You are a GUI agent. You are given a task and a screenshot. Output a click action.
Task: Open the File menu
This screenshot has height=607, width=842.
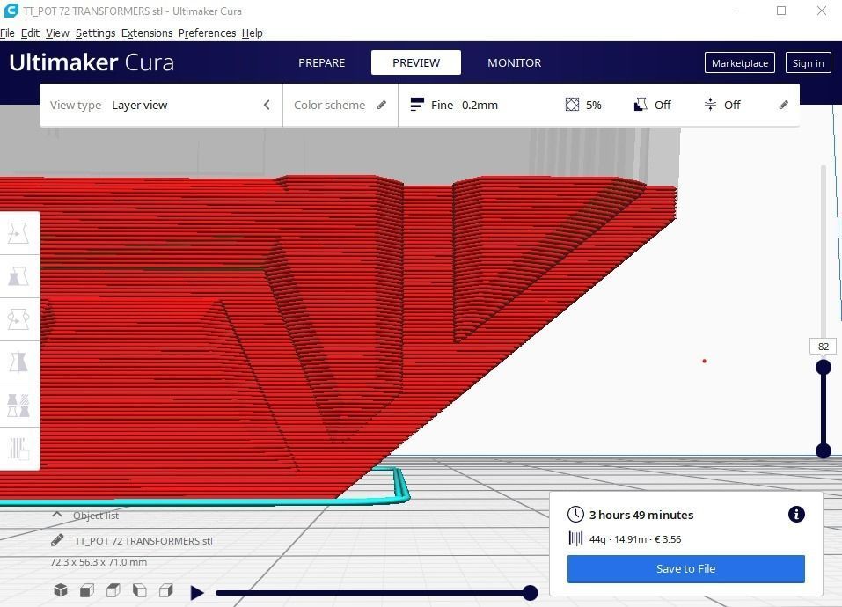tap(8, 33)
